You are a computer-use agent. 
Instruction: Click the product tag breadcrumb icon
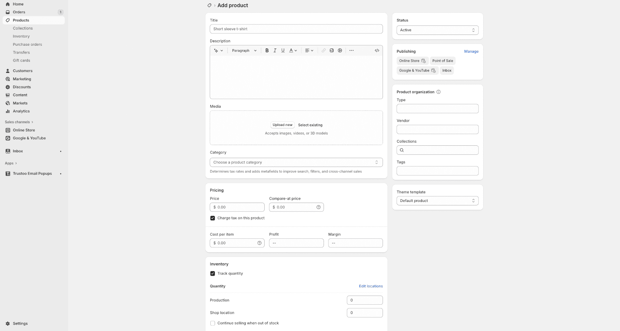click(209, 5)
